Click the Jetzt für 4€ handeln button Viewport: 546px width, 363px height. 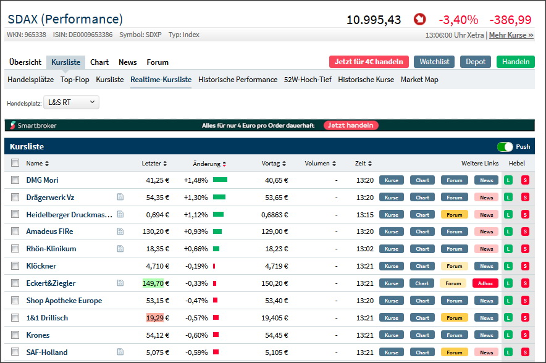pyautogui.click(x=369, y=62)
